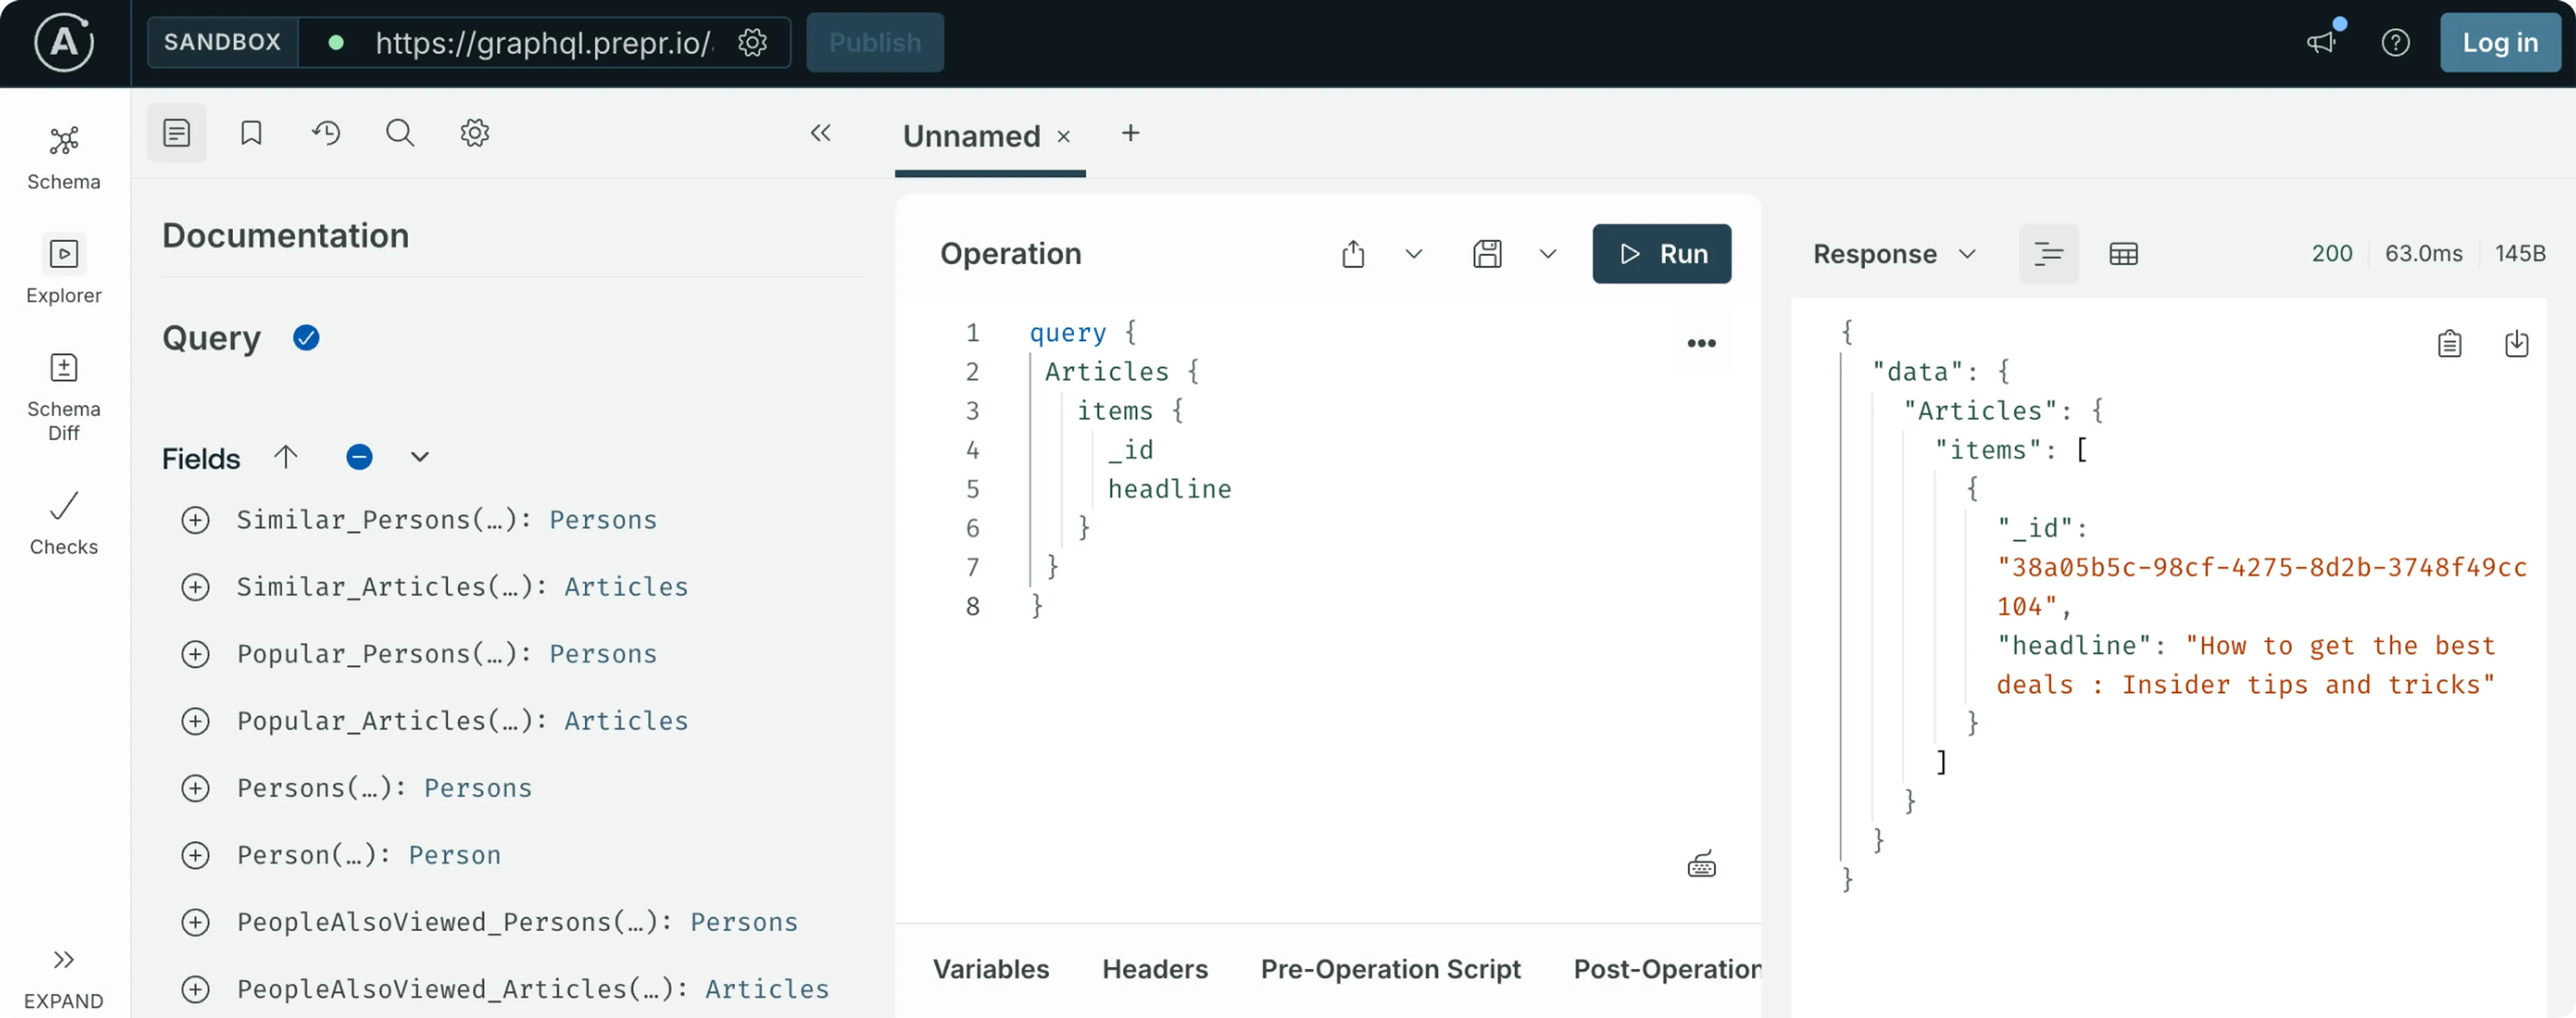Open the save operation dropdown arrow

point(1547,253)
